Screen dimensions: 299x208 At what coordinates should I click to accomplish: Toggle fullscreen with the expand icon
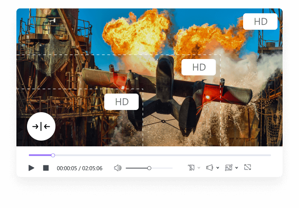[248, 167]
